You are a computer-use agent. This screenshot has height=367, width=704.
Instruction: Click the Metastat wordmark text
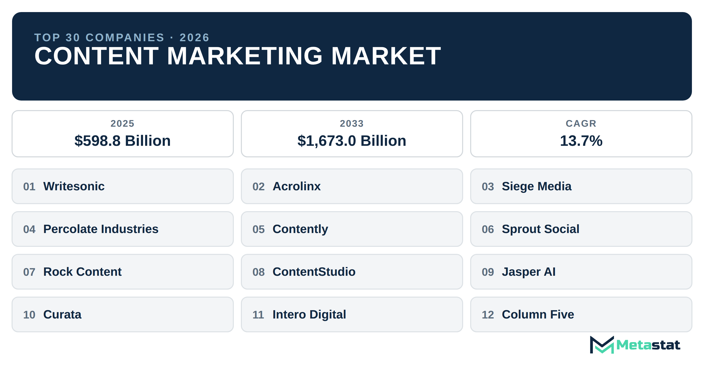(x=648, y=345)
